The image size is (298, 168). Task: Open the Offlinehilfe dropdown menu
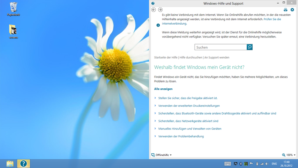(x=162, y=155)
